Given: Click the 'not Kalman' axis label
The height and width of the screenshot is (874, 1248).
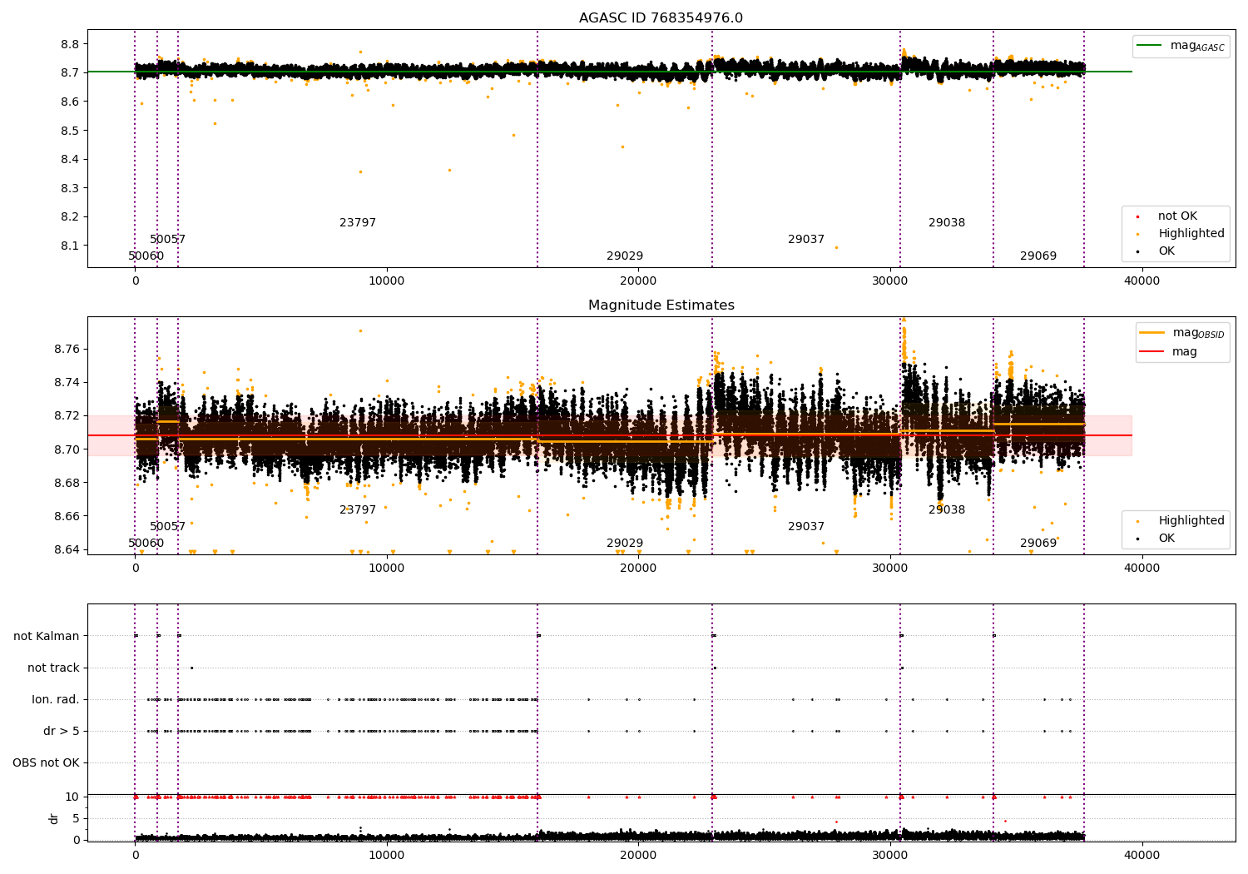Looking at the screenshot, I should pyautogui.click(x=47, y=636).
